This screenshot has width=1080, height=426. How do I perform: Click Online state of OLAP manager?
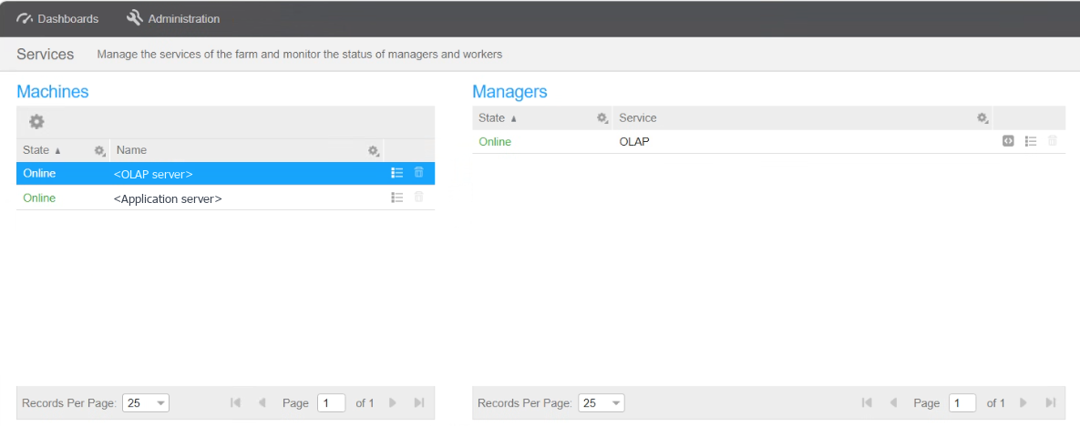click(x=495, y=142)
